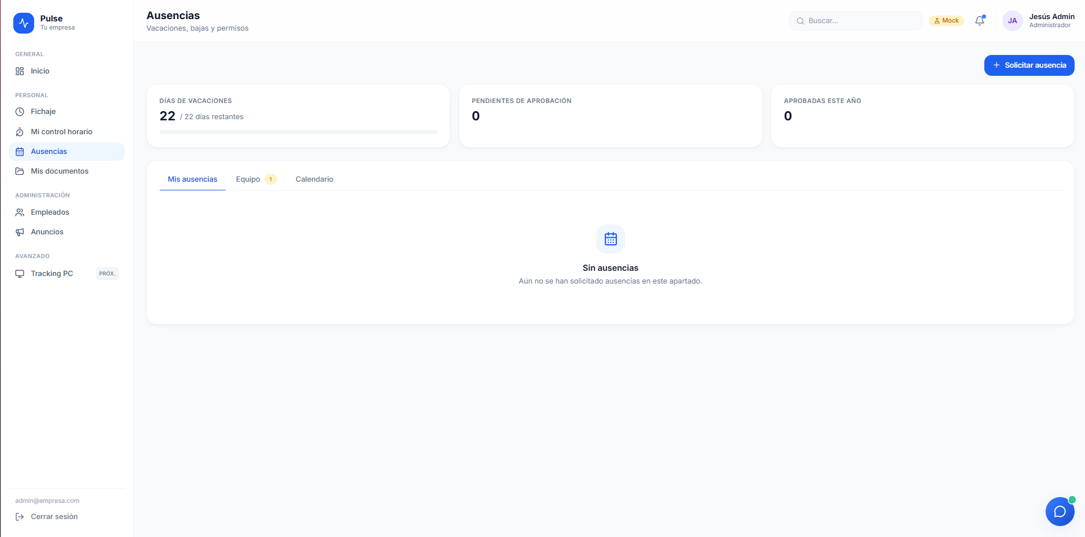Click the Jesús Admin profile name
Viewport: 1085px width, 537px height.
[1051, 17]
